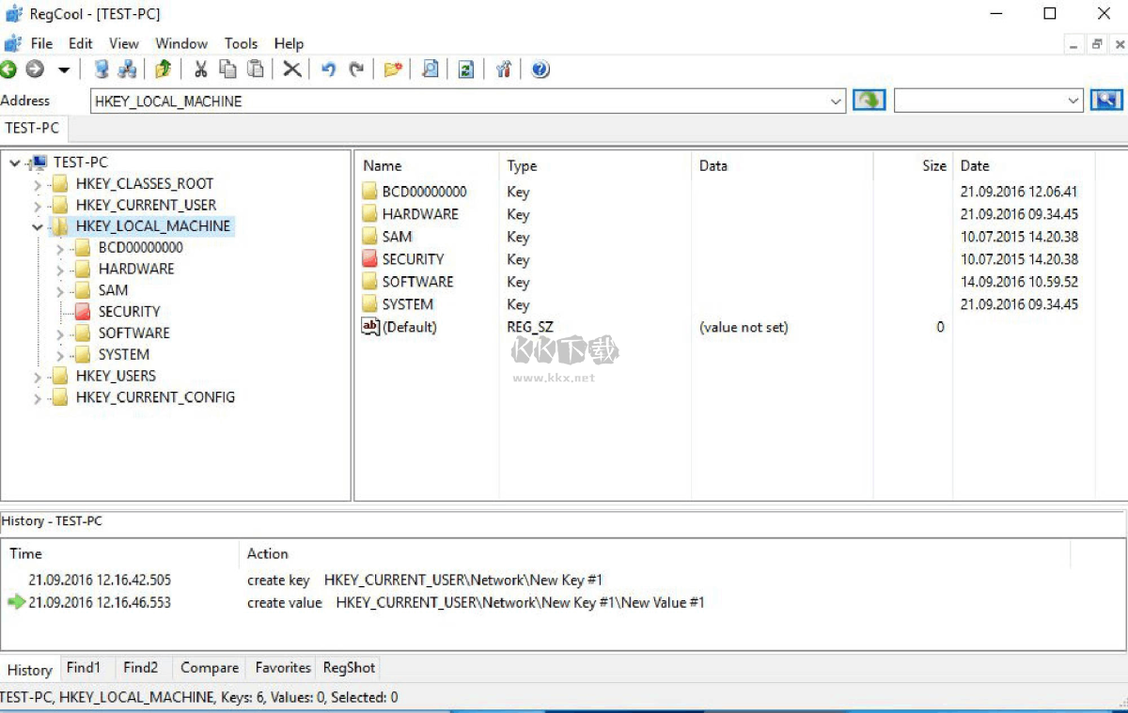This screenshot has height=713, width=1128.
Task: Switch to the RegShot tab
Action: (349, 668)
